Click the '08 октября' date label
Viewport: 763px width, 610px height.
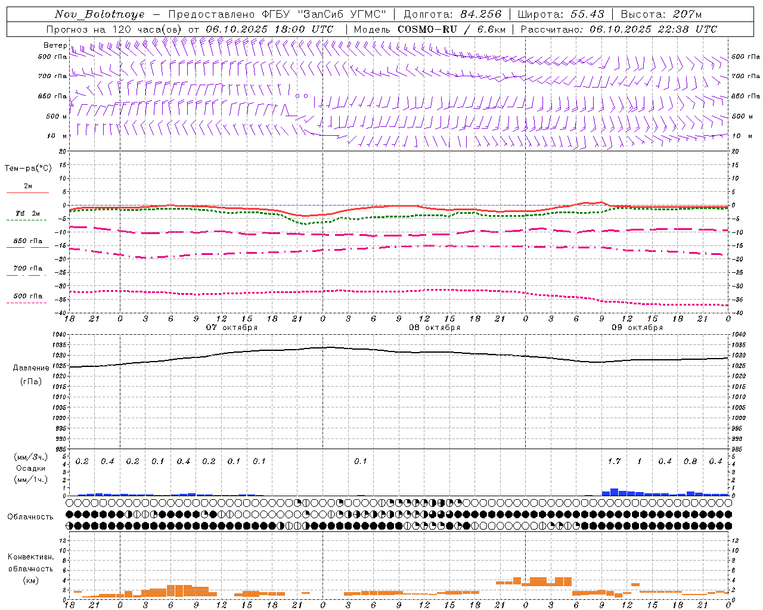435,328
